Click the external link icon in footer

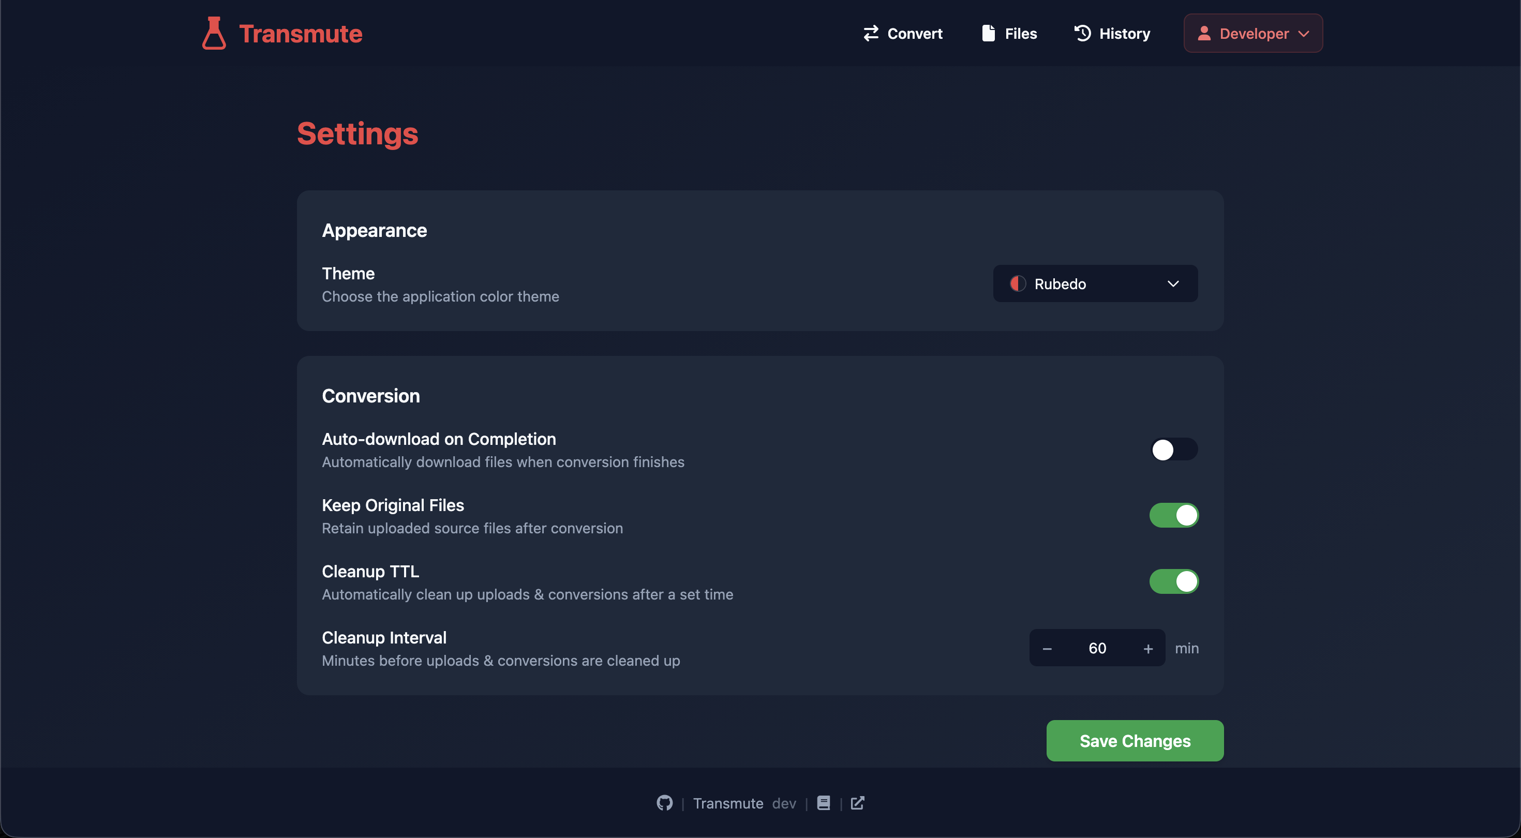coord(857,803)
